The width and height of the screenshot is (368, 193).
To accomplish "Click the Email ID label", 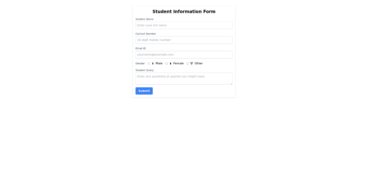I will [140, 48].
